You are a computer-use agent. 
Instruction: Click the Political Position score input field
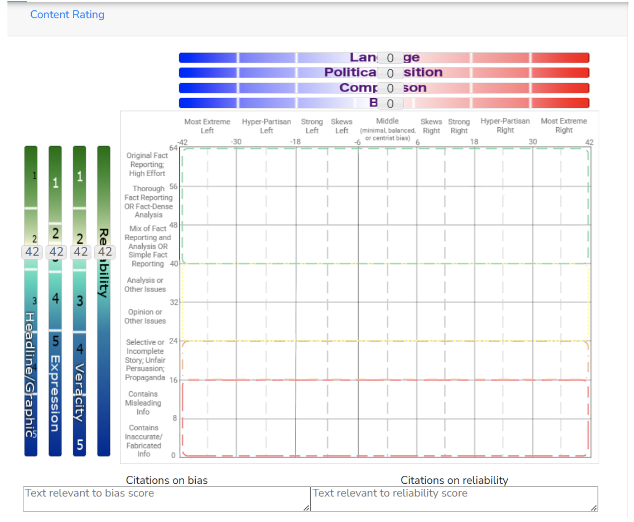click(x=390, y=73)
